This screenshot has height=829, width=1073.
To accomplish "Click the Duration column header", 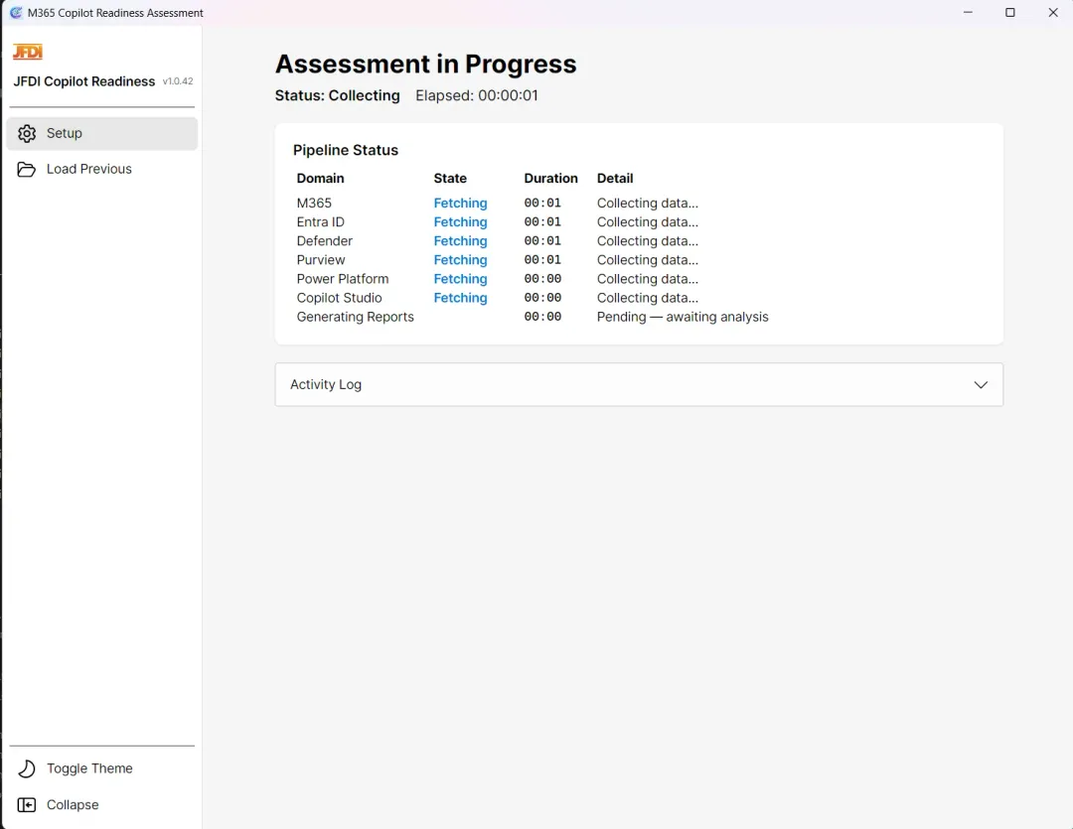I will point(550,179).
